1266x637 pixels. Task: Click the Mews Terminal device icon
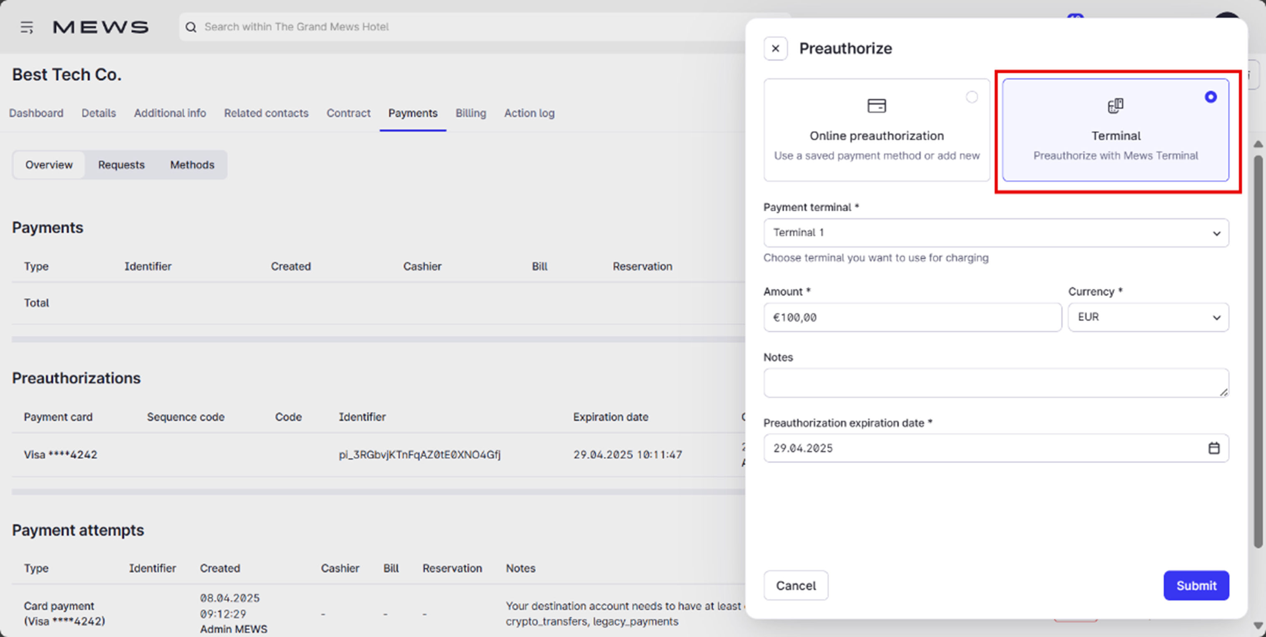pos(1115,105)
